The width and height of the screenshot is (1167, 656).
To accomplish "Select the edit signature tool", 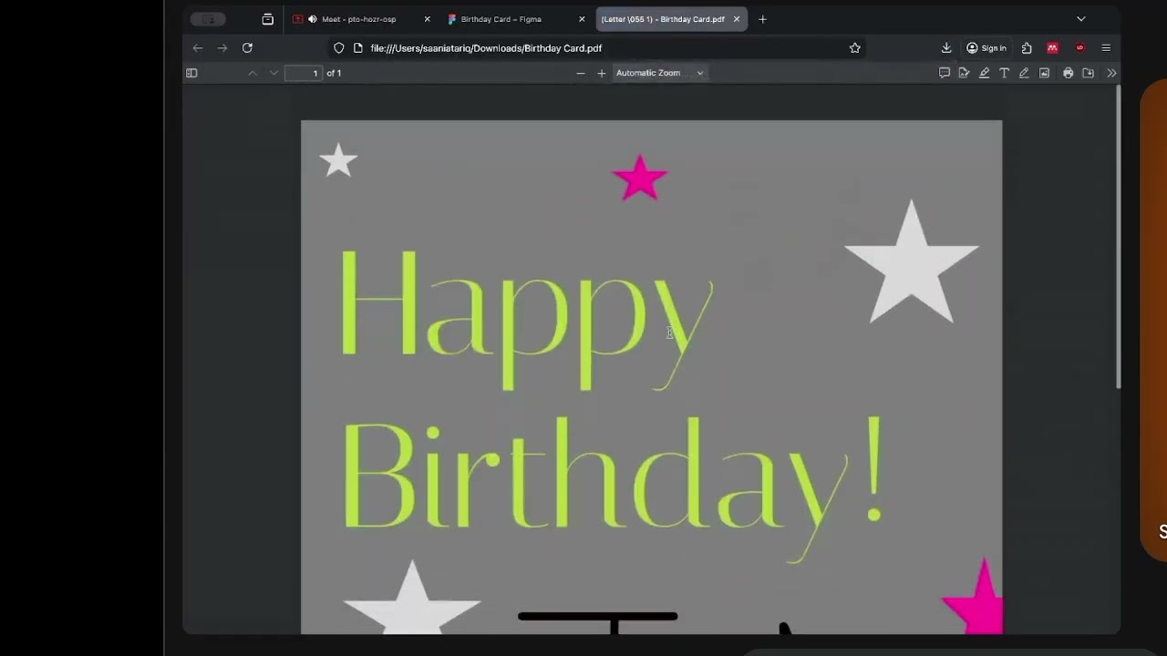I will 964,73.
